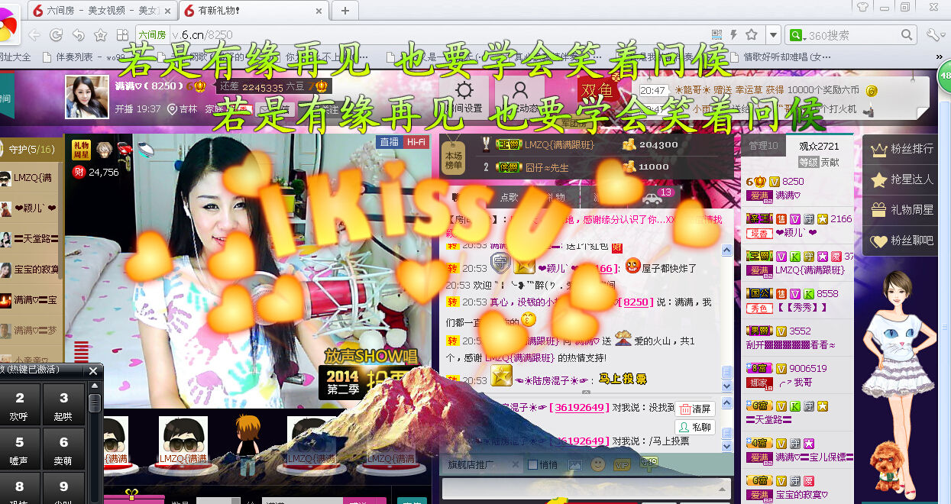Select the 有新礼物! browser tab
Image resolution: width=951 pixels, height=504 pixels.
click(x=254, y=10)
